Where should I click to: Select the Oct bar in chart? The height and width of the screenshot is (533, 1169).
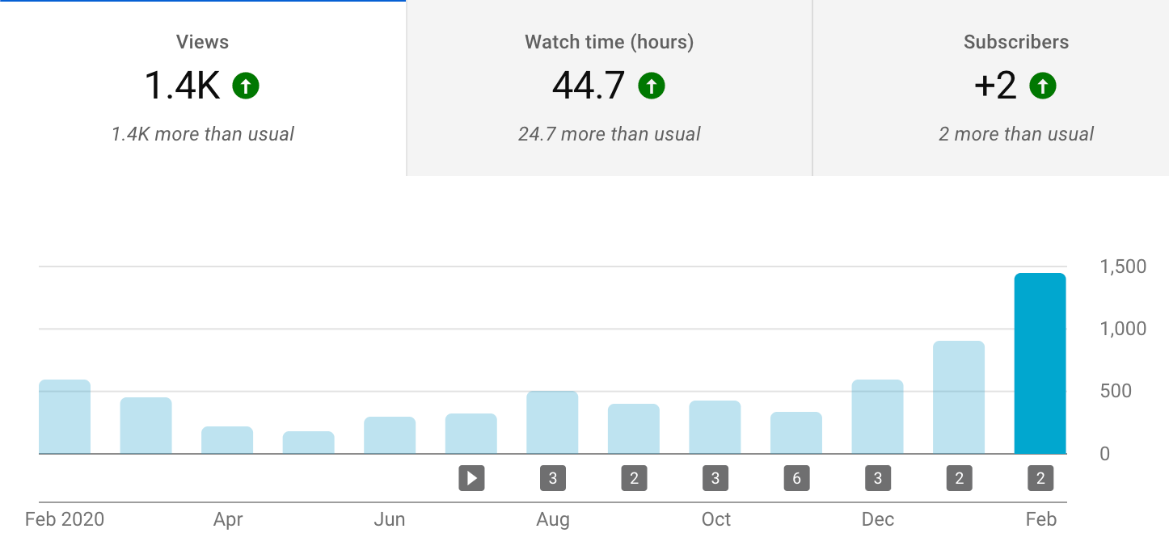(715, 427)
